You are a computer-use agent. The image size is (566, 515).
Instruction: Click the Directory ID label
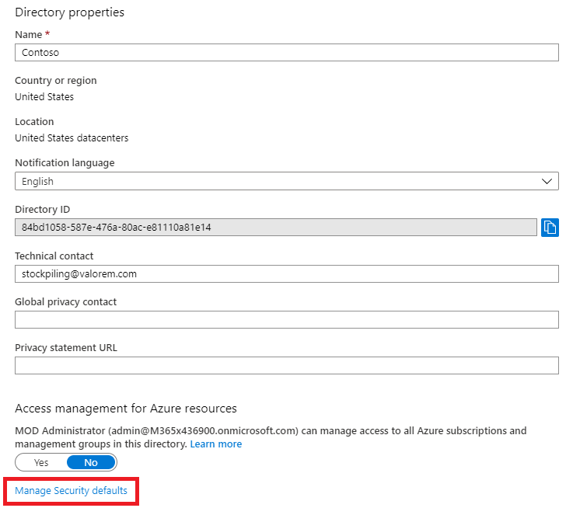click(x=43, y=210)
